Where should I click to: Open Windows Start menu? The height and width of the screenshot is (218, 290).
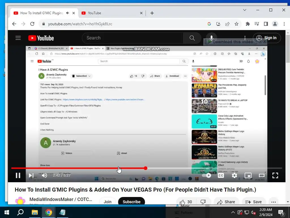click(7, 212)
